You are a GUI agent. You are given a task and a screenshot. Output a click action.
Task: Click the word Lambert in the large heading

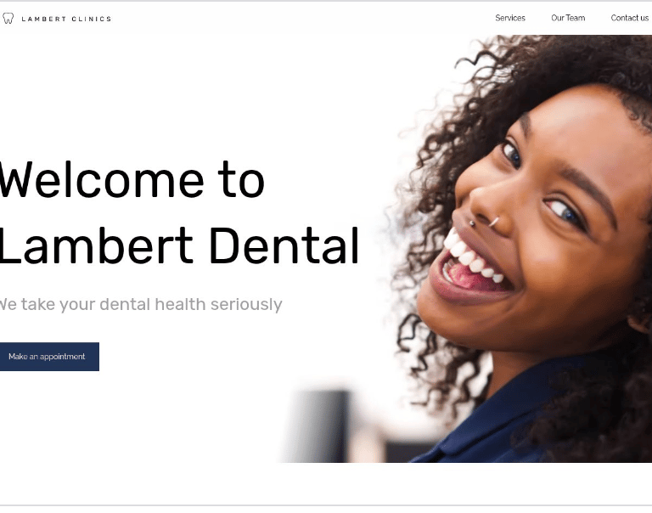coord(97,245)
